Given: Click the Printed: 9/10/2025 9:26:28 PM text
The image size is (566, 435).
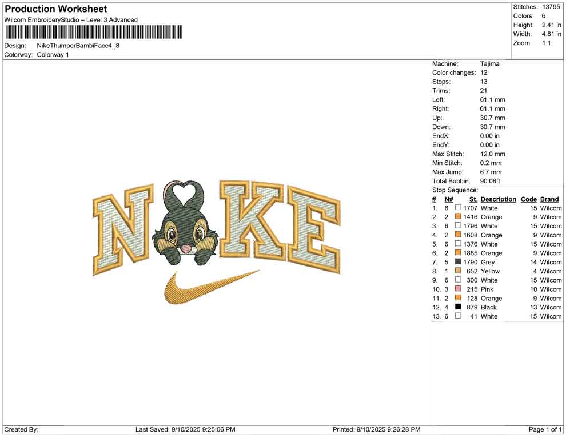Looking at the screenshot, I should (377, 429).
